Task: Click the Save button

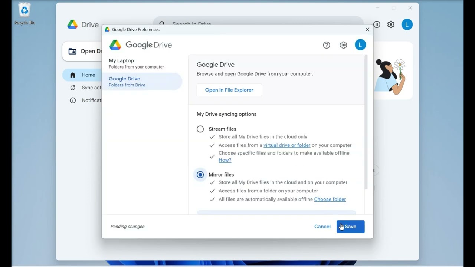Action: tap(351, 227)
